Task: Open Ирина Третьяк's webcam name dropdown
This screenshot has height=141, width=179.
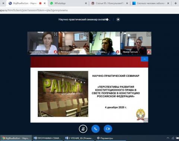Action: click(x=131, y=52)
